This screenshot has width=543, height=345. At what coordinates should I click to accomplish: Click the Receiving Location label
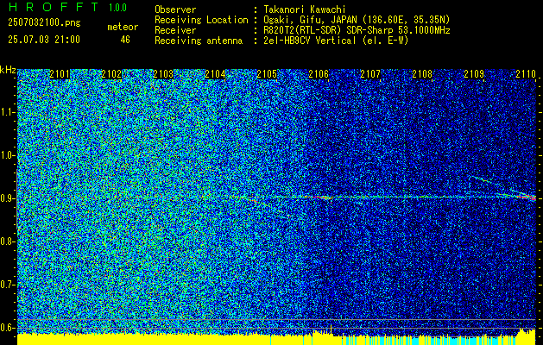click(x=201, y=20)
